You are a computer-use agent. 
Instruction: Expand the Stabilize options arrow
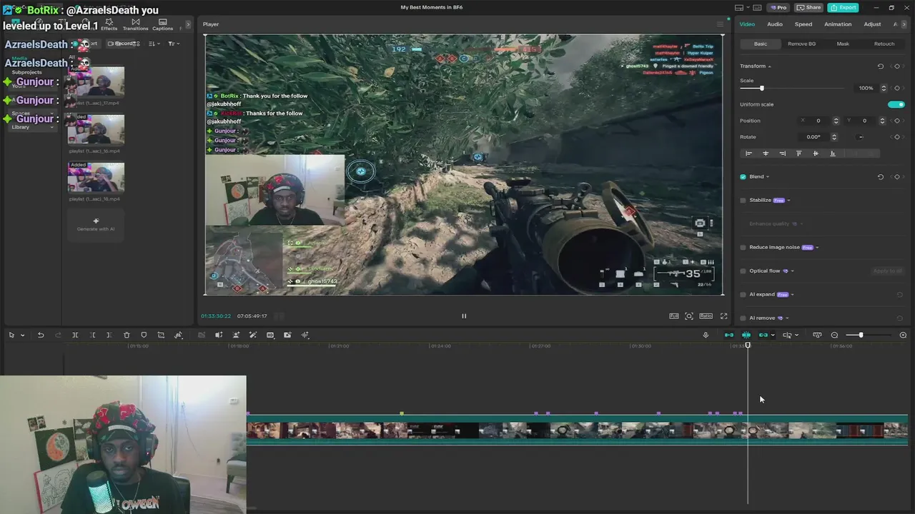click(788, 201)
